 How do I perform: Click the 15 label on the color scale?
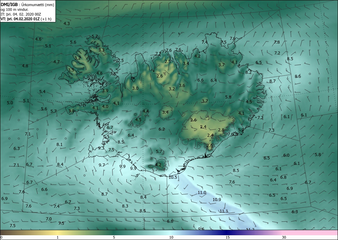[227, 237]
